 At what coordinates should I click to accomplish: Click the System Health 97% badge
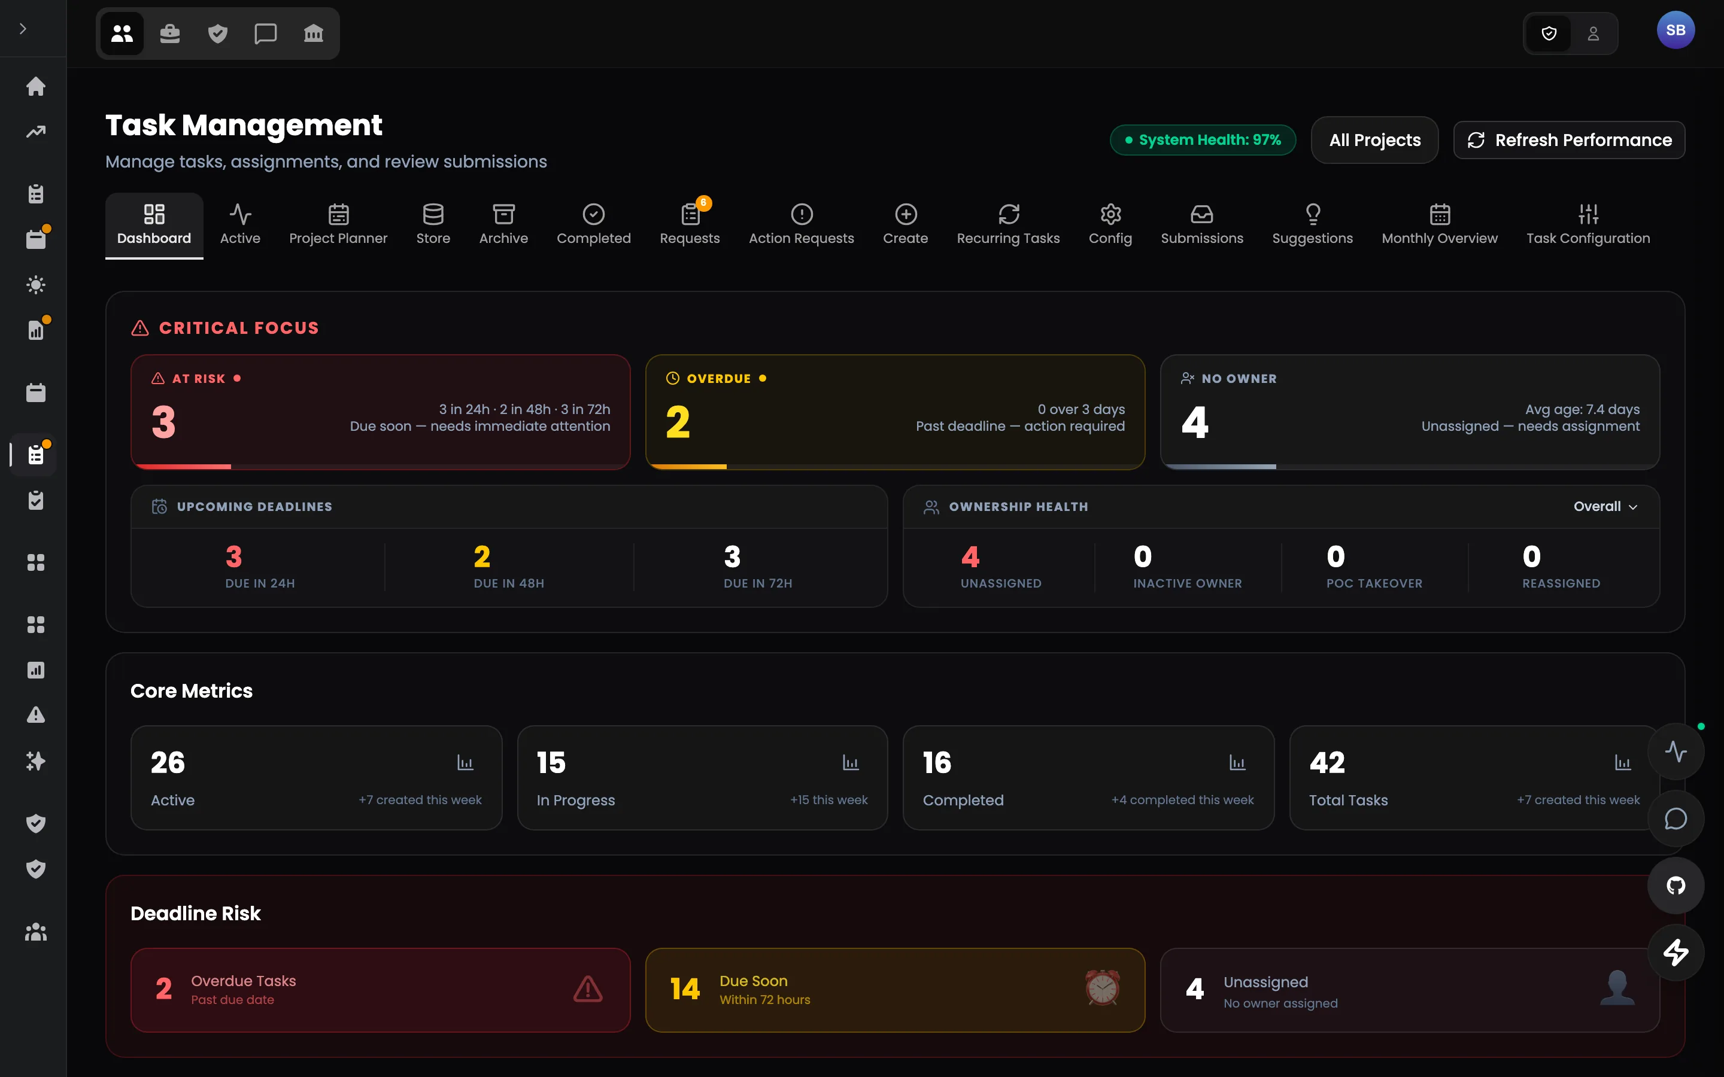click(1203, 139)
